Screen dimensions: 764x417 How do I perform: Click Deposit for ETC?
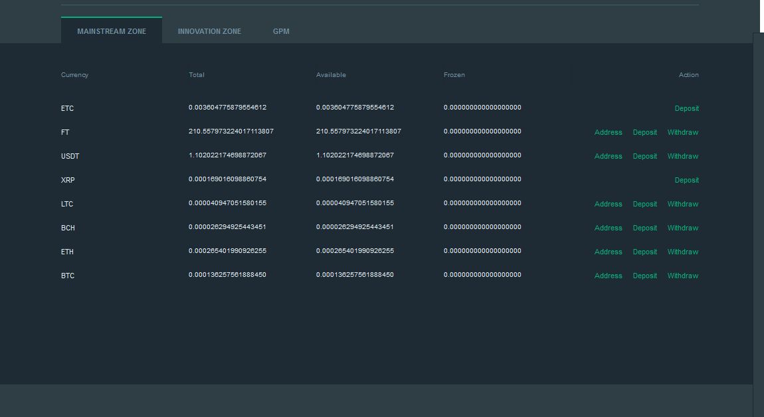(x=686, y=109)
